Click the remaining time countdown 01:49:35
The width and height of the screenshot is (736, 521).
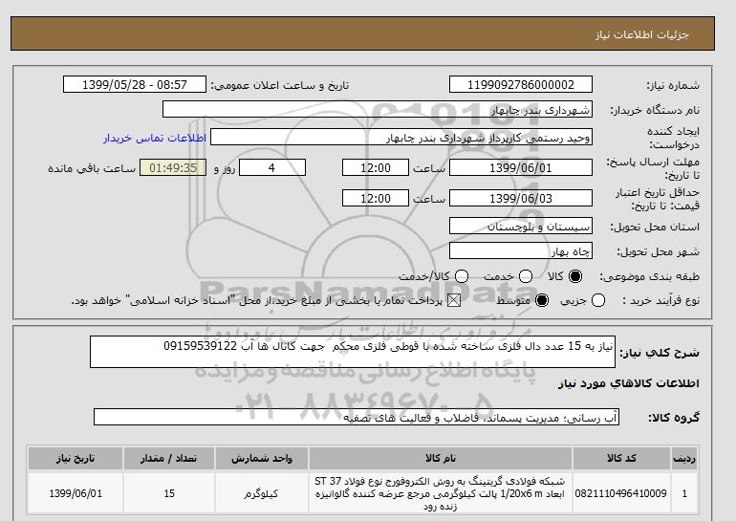(x=173, y=167)
